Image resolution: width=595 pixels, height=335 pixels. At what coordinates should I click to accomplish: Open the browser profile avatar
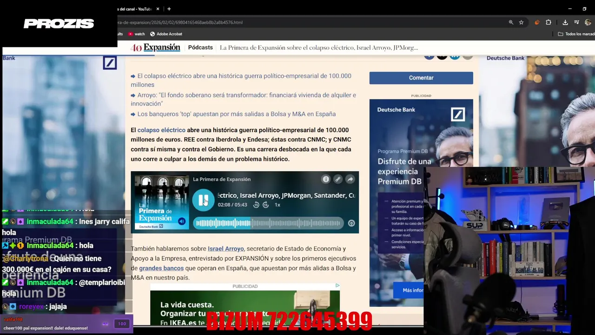coord(588,22)
